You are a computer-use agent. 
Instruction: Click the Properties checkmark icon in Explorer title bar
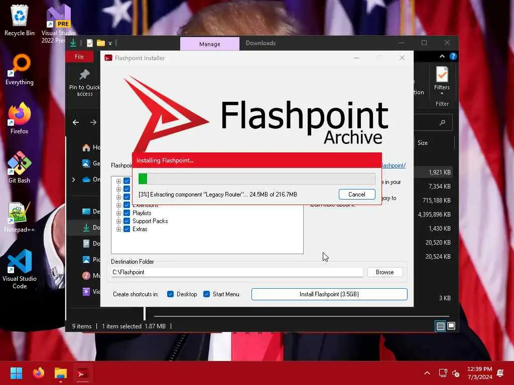[89, 43]
